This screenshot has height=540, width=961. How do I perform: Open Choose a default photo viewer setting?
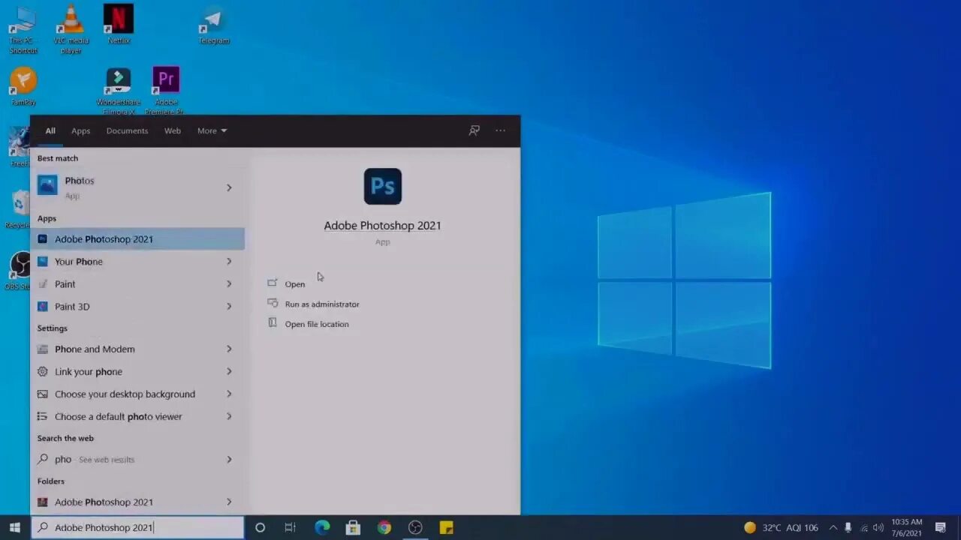pos(137,416)
